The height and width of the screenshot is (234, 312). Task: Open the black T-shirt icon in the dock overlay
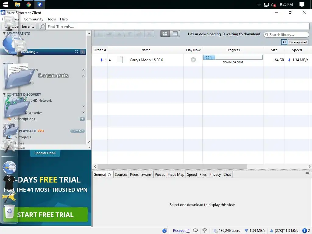pos(9,182)
